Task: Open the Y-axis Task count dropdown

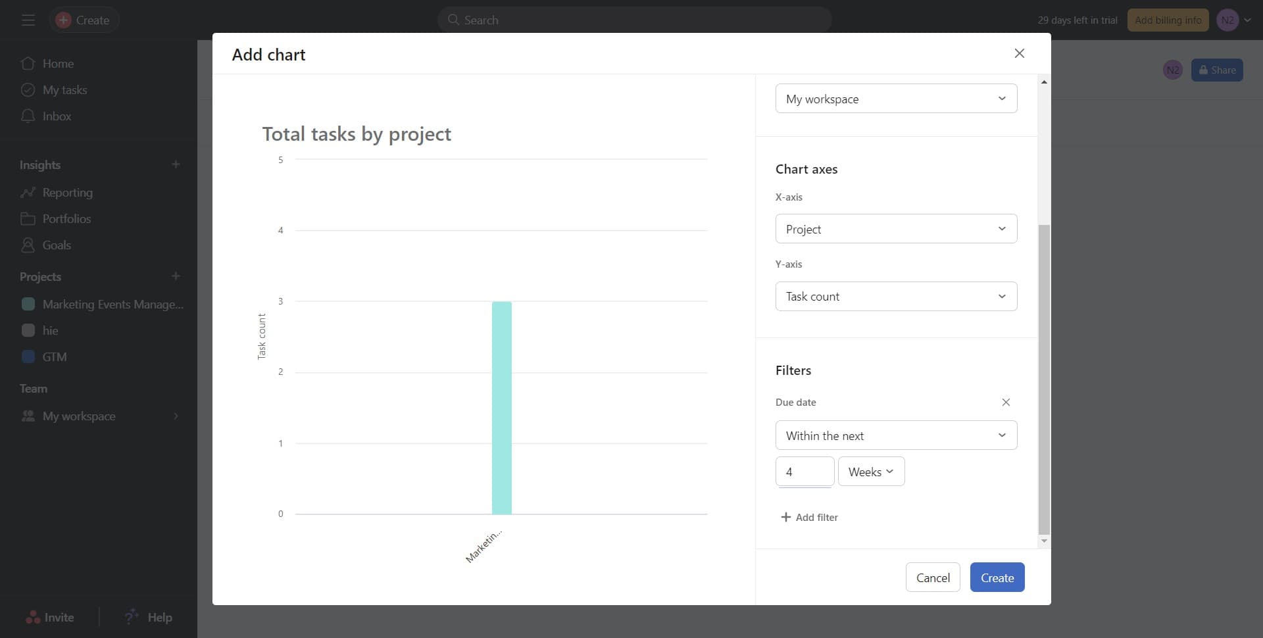Action: point(895,297)
